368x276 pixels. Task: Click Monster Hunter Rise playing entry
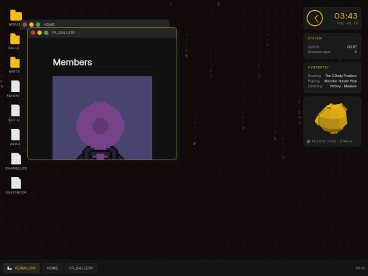click(340, 81)
